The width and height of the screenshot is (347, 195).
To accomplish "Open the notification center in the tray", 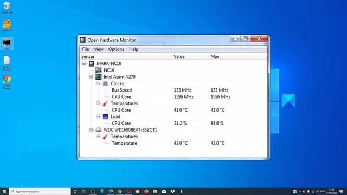I will [341, 191].
